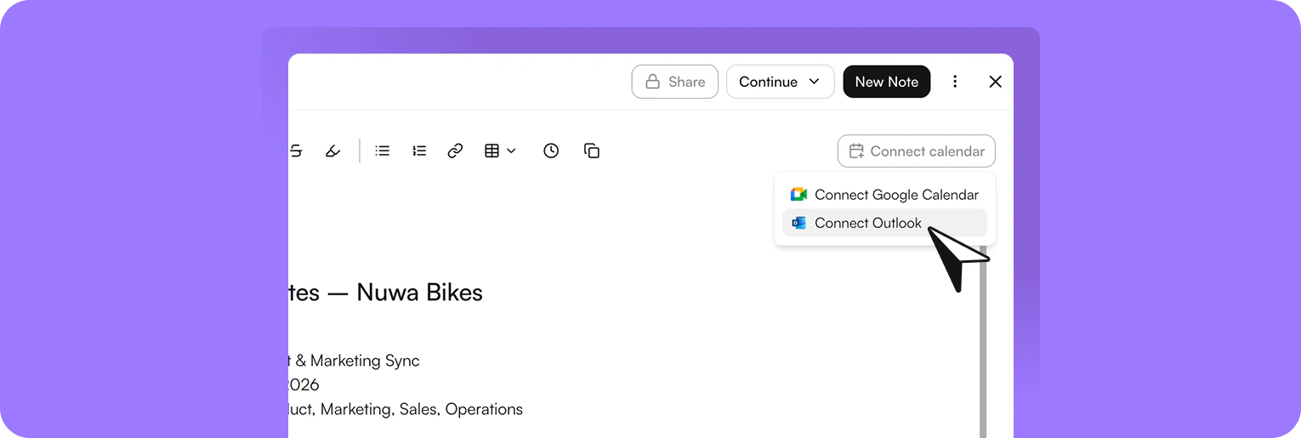Select the highlighter tool
1301x438 pixels.
pos(333,151)
